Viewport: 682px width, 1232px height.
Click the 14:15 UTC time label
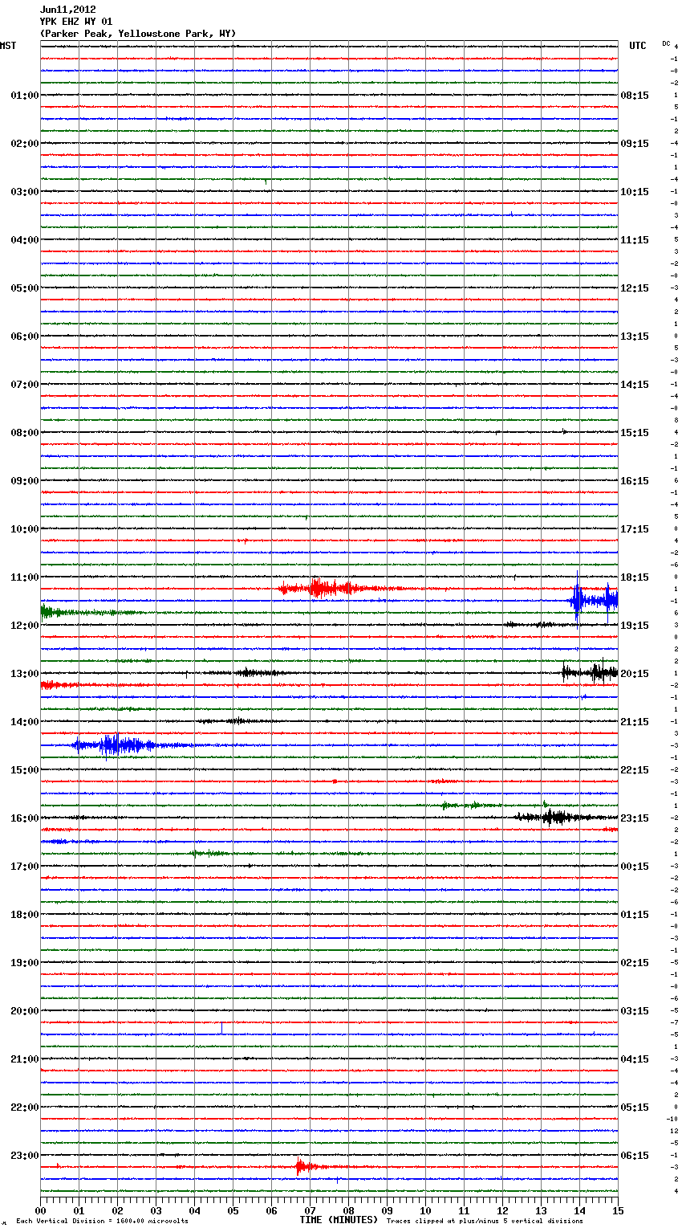coord(635,385)
